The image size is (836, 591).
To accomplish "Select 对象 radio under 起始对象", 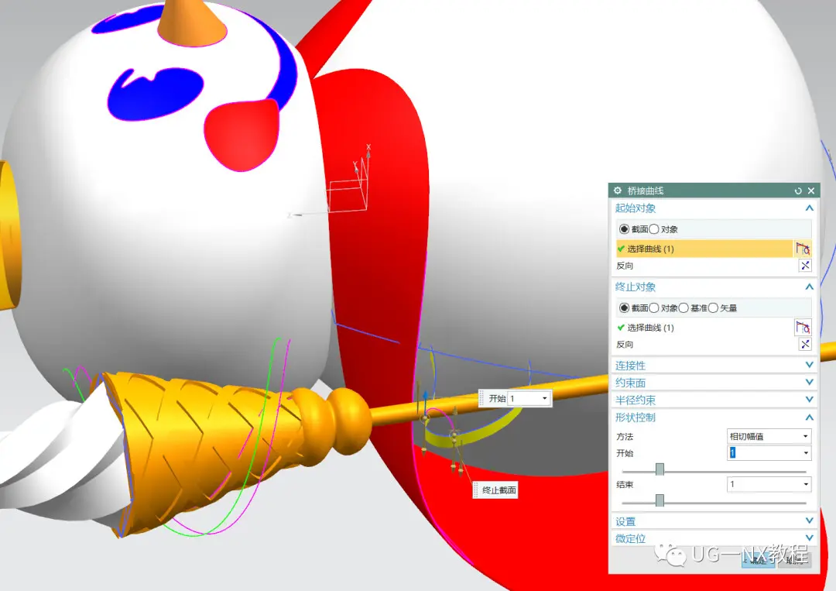I will [x=653, y=228].
